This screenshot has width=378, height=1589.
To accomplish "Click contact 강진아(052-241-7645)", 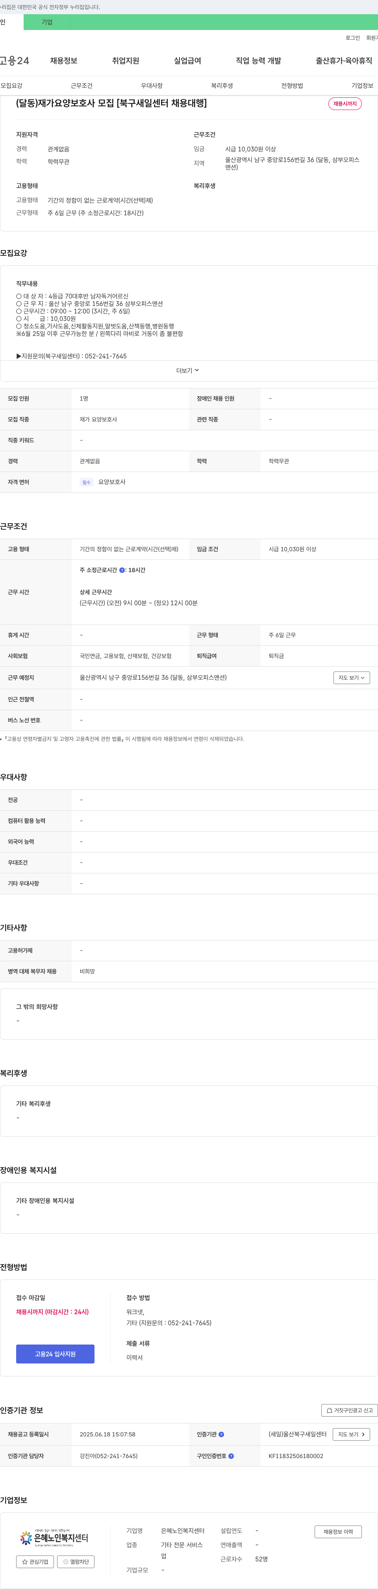I will (108, 1457).
